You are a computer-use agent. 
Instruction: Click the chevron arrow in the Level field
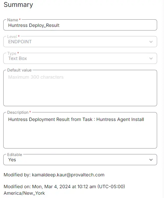[151, 42]
